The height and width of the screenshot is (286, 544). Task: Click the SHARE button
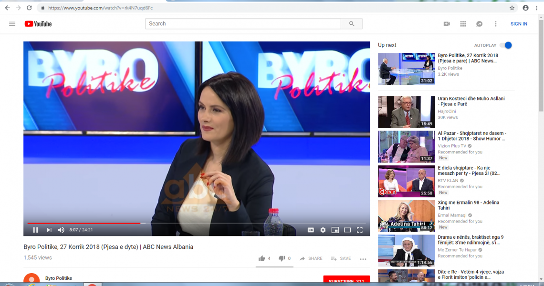coord(311,258)
